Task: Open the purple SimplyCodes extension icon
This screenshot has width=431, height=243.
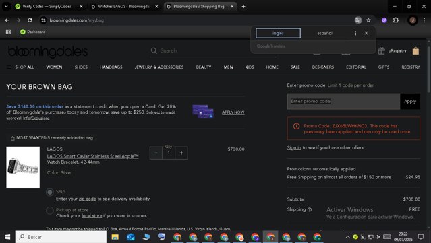Action: pyautogui.click(x=384, y=20)
